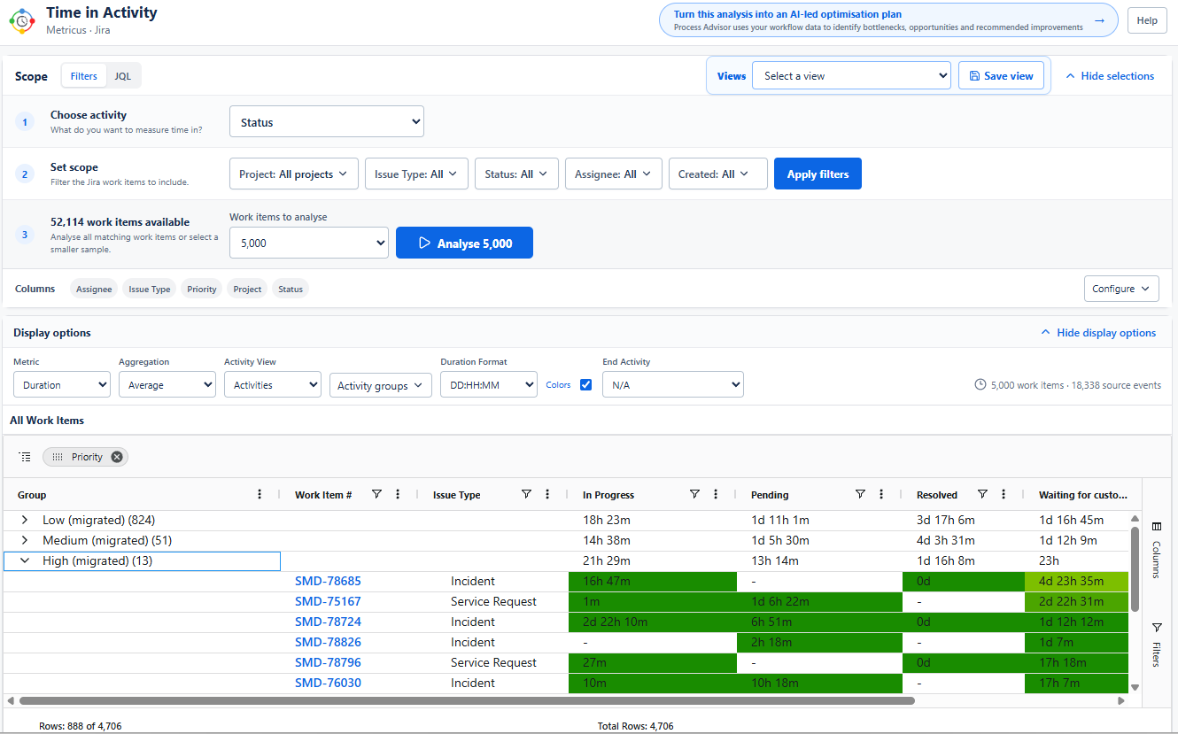Open filter for Resolved column
The image size is (1178, 734).
coord(982,494)
